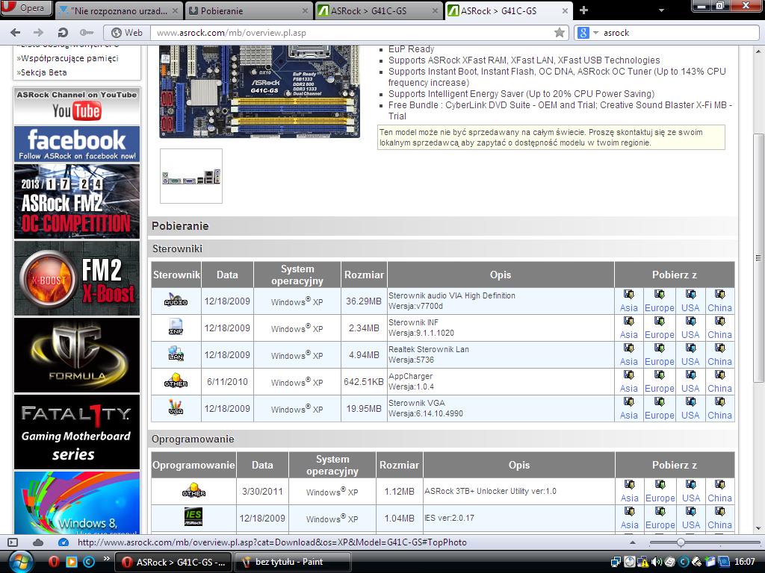
Task: Open the FM2 X-Boost banner
Action: 77,278
